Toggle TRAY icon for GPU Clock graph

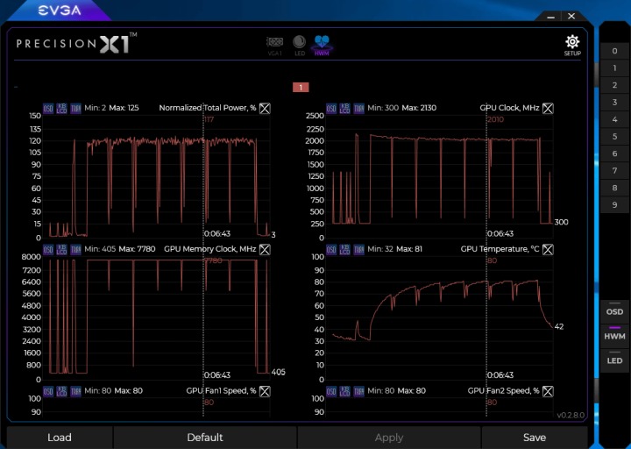(x=358, y=109)
